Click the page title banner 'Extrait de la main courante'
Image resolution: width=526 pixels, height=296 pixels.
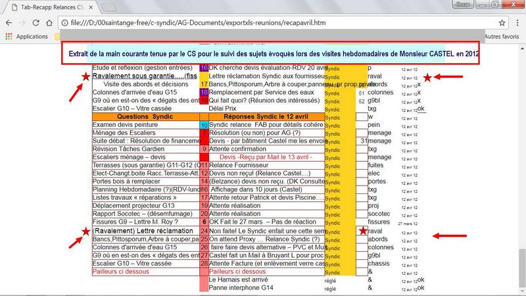270,53
